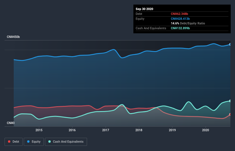Click the 2016 x-axis label
This screenshot has height=151, width=235.
(72, 130)
